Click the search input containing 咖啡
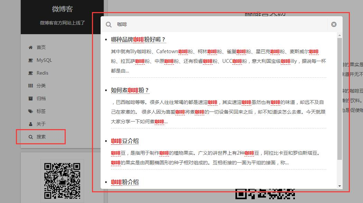The height and width of the screenshot is (203, 363). coord(221,24)
